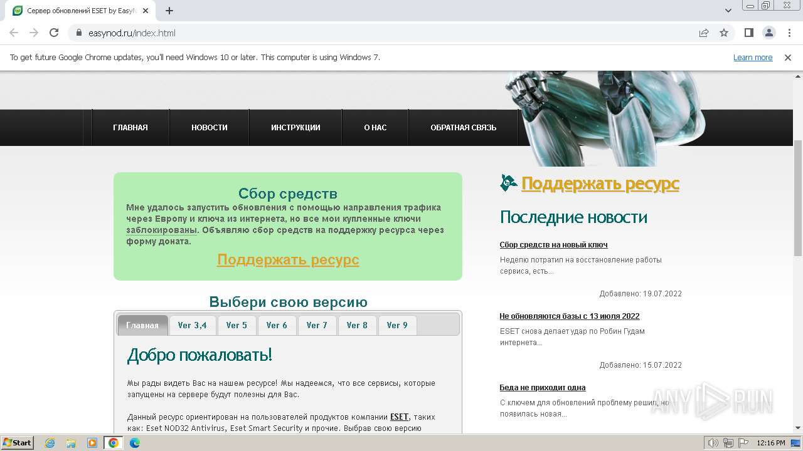
Task: Open news Не обновляются базы с 13 июля 2022
Action: tap(570, 316)
